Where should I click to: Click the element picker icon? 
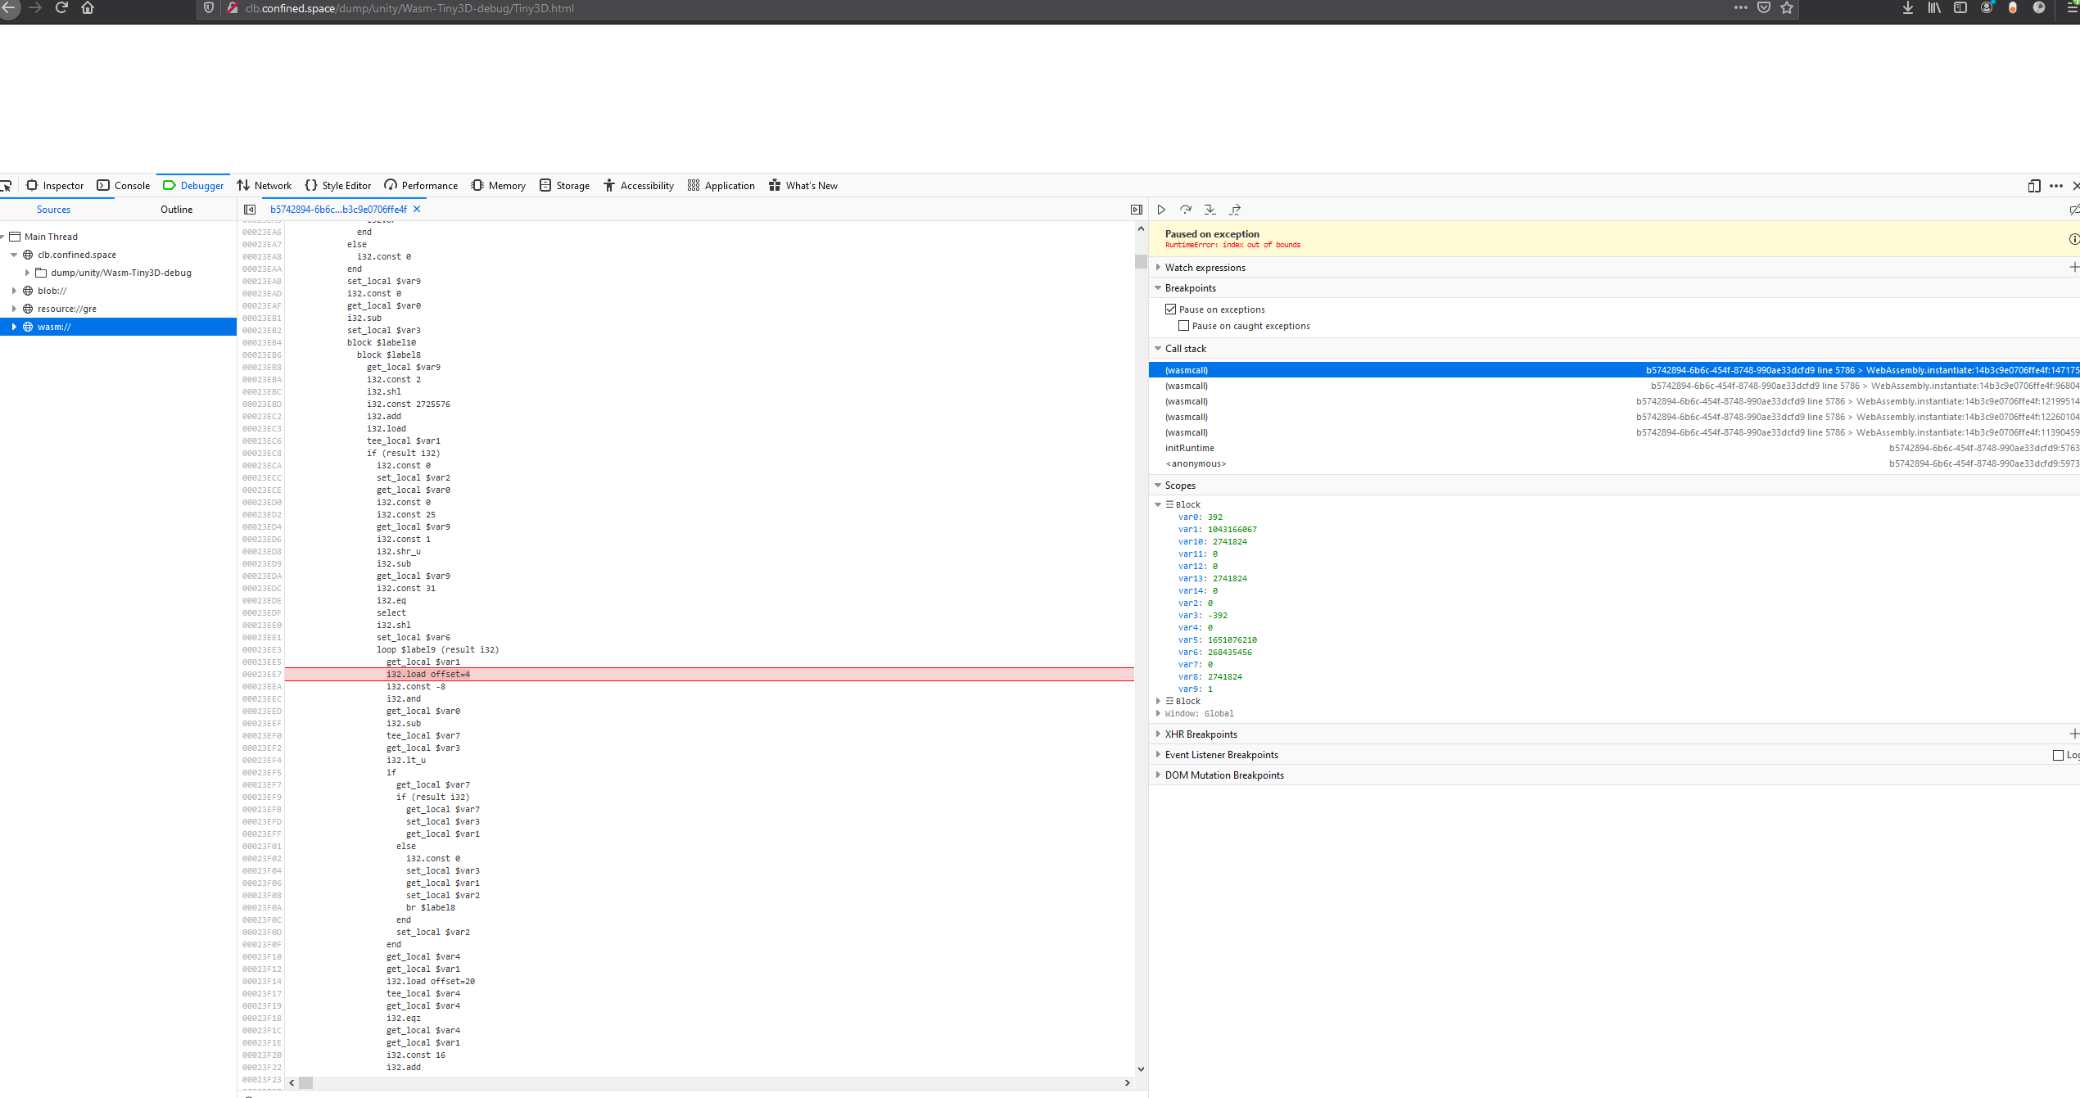[7, 186]
